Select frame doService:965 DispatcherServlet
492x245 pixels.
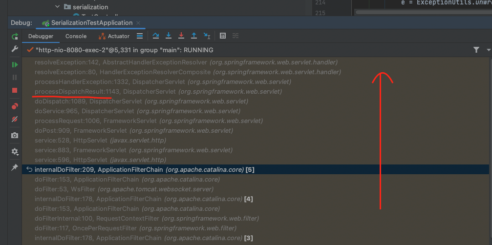click(x=256, y=111)
